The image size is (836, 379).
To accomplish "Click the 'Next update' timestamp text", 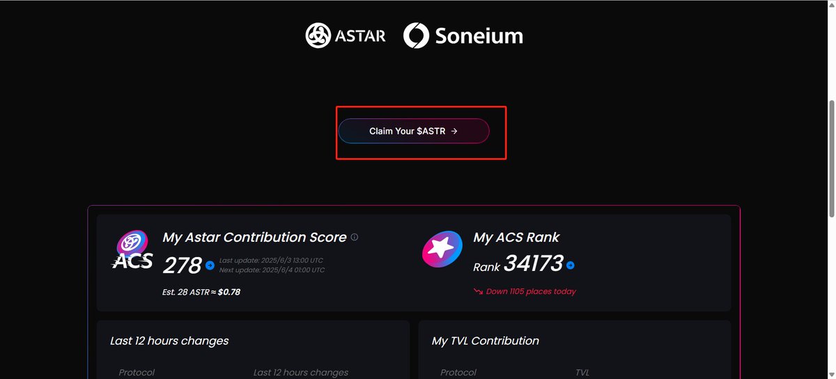I will point(272,270).
